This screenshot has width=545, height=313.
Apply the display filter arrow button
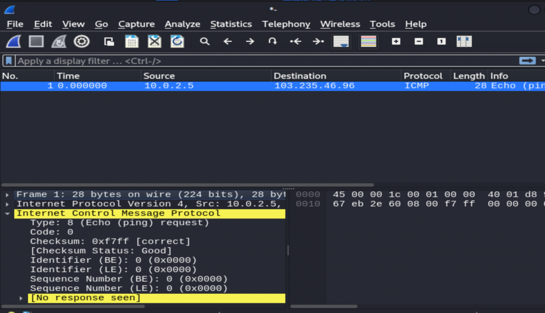pyautogui.click(x=527, y=61)
